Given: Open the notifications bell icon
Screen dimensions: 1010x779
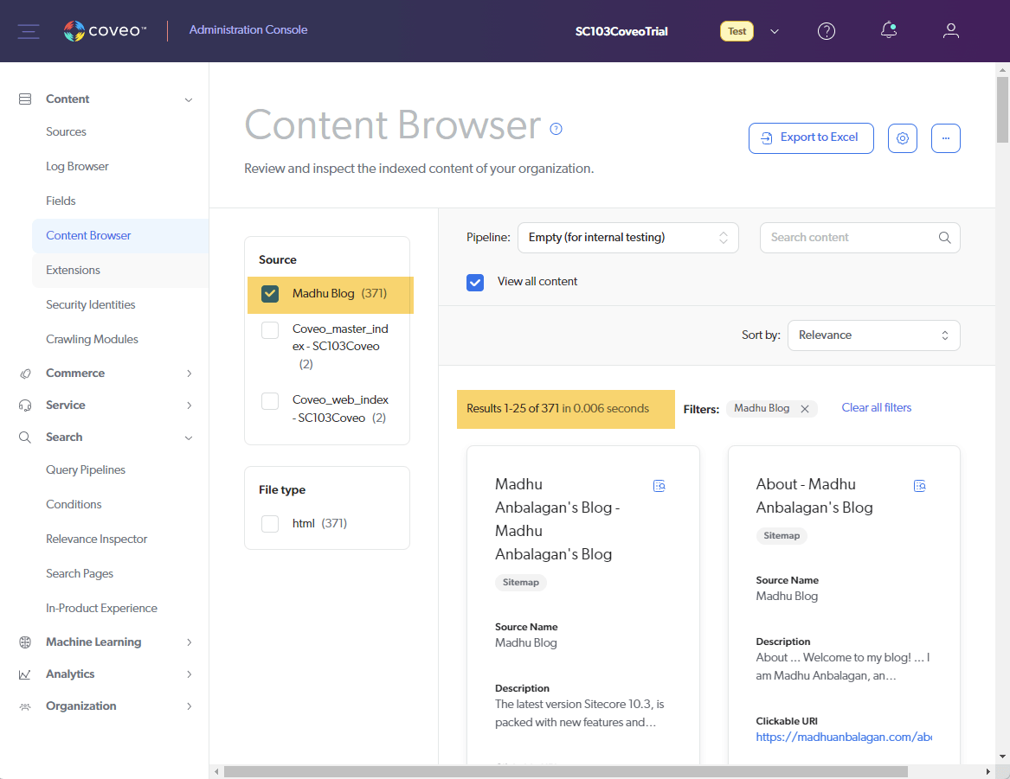Looking at the screenshot, I should pos(888,31).
